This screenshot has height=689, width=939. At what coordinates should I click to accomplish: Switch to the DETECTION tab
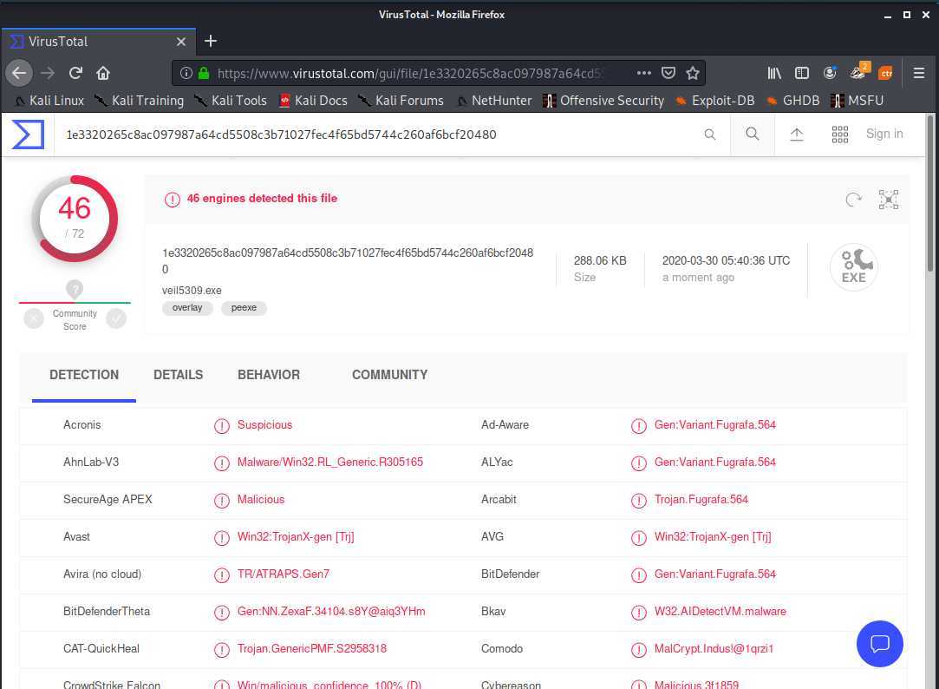point(84,375)
